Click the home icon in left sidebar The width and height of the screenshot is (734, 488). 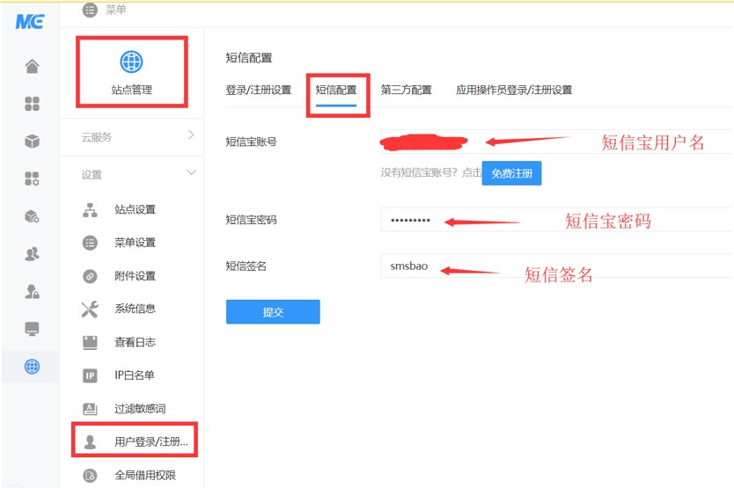coord(32,67)
